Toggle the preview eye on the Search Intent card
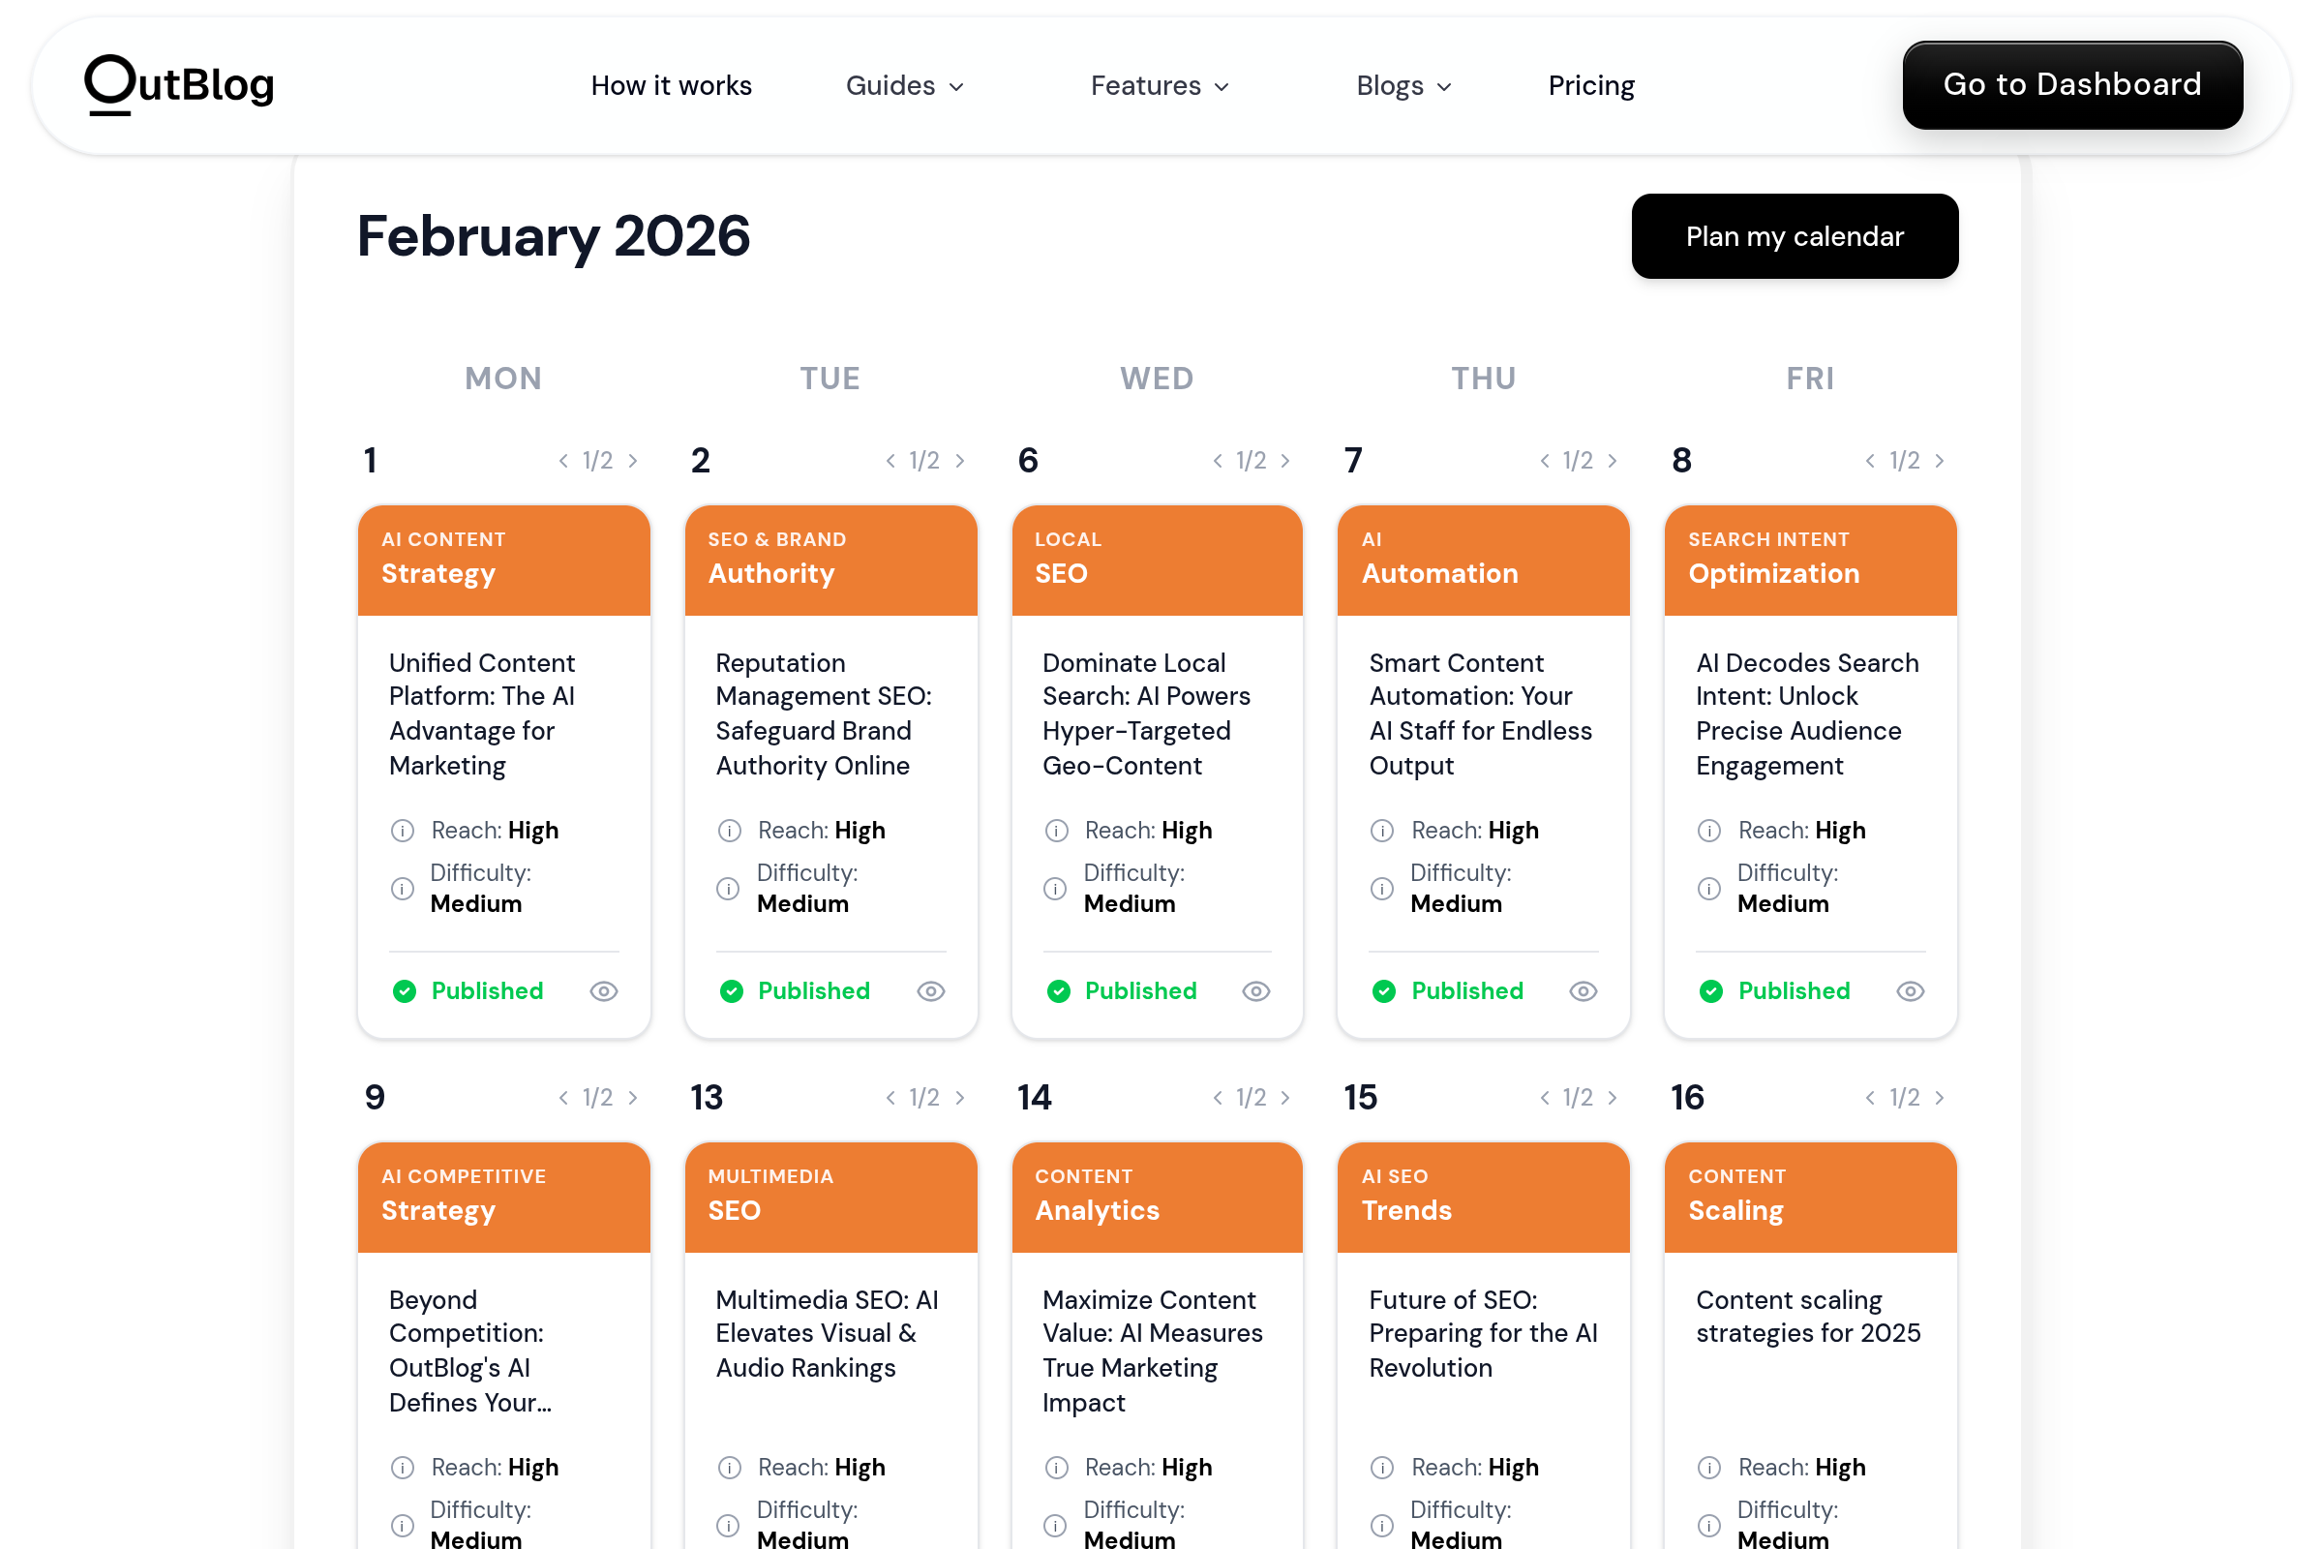This screenshot has width=2323, height=1549. click(x=1910, y=990)
